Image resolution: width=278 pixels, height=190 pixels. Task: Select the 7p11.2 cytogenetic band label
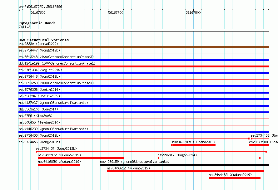click(x=24, y=27)
